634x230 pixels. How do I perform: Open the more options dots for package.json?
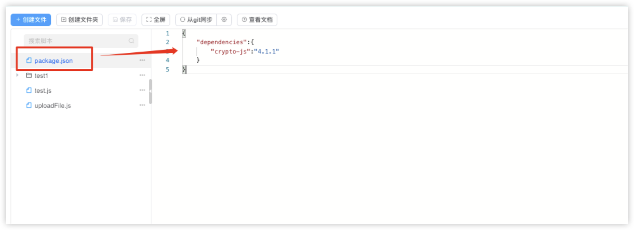(142, 60)
